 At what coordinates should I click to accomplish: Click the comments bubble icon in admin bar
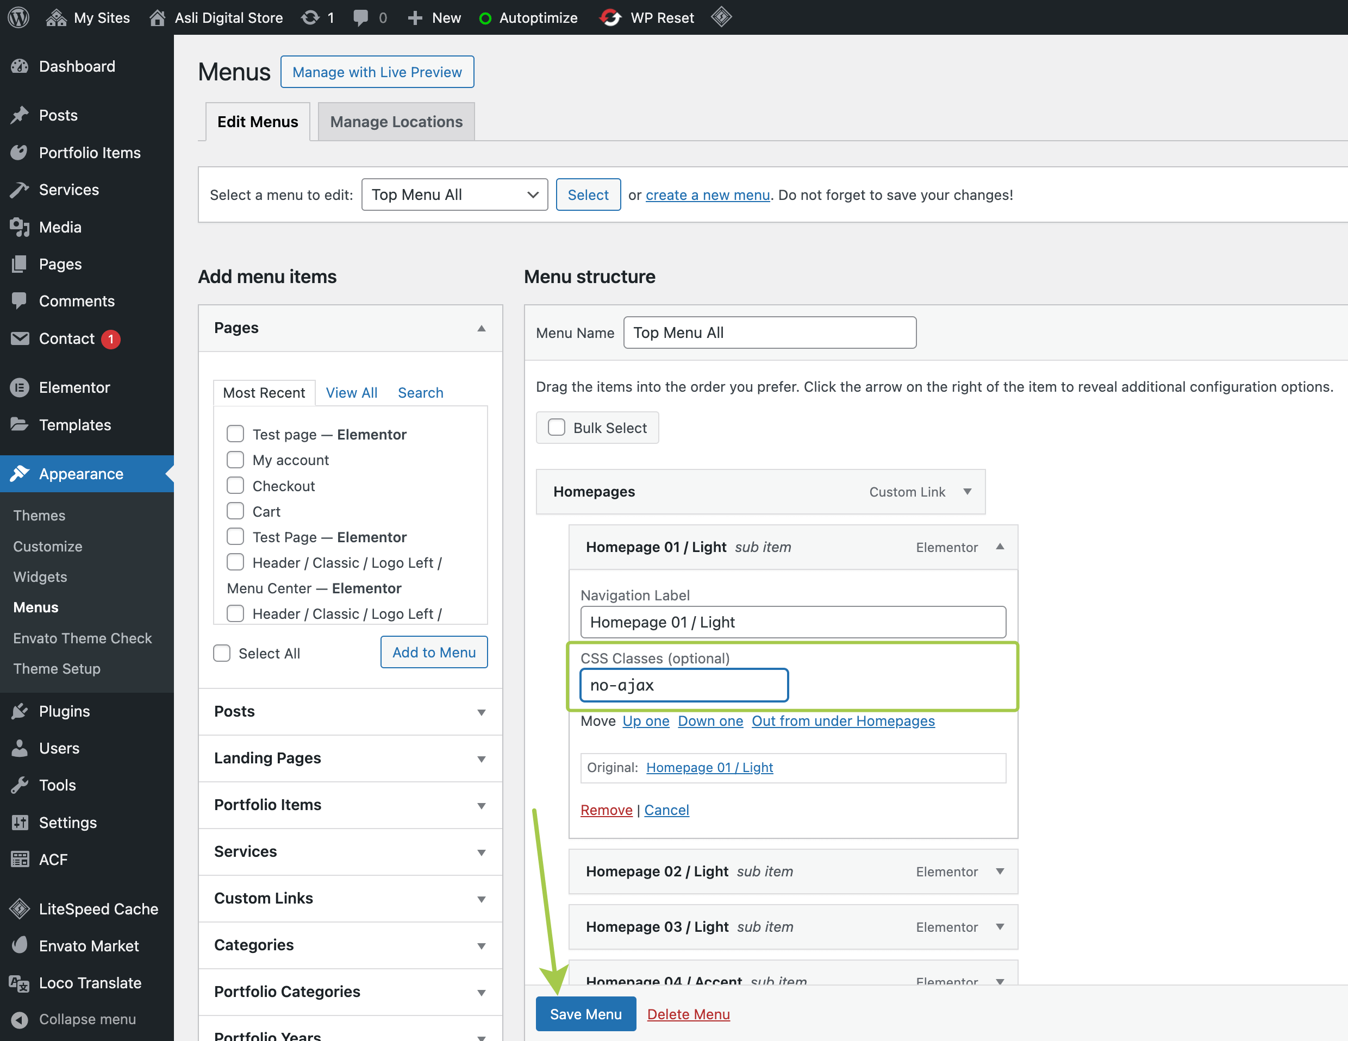click(360, 17)
